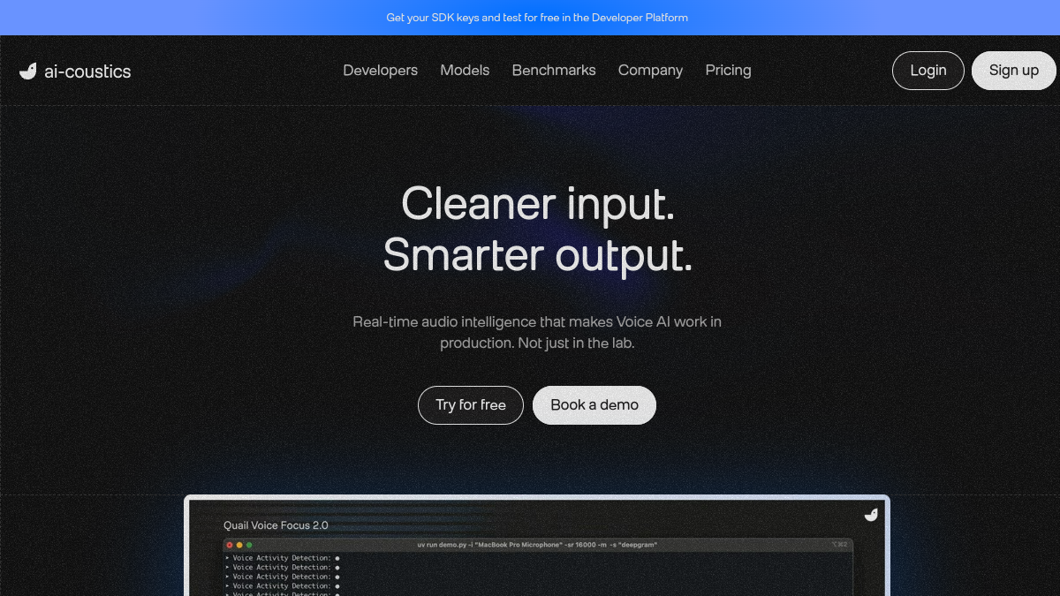Click the uv run demo.py terminal title
1060x596 pixels.
[x=537, y=545]
